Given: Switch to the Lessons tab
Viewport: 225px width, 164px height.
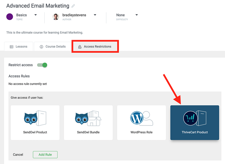Looking at the screenshot, I should 19,47.
